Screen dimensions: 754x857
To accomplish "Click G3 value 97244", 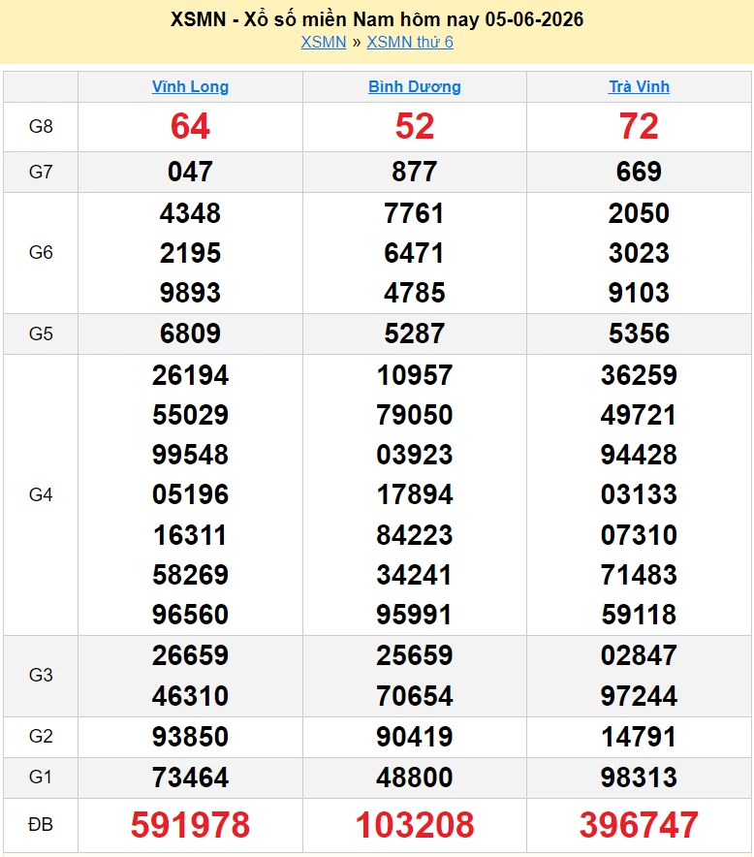I will click(640, 696).
